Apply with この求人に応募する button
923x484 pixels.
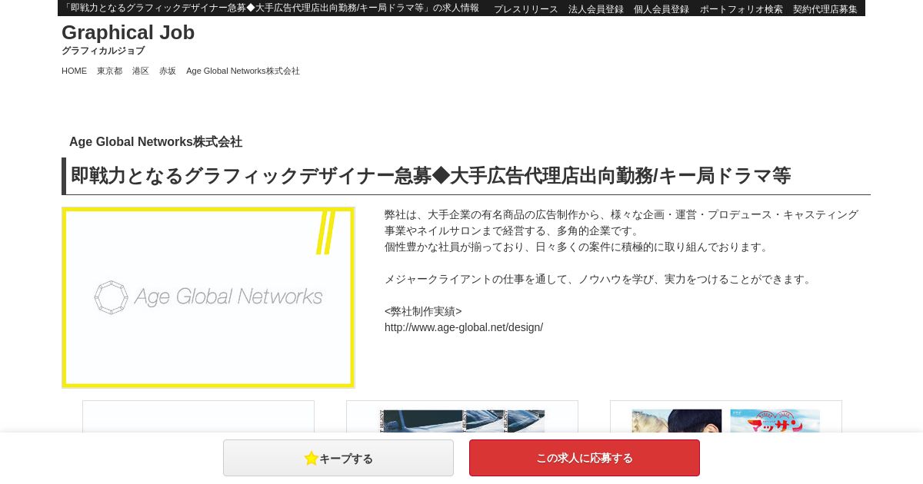[585, 458]
